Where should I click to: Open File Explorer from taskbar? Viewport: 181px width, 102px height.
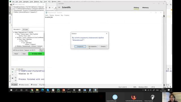coord(37,90)
